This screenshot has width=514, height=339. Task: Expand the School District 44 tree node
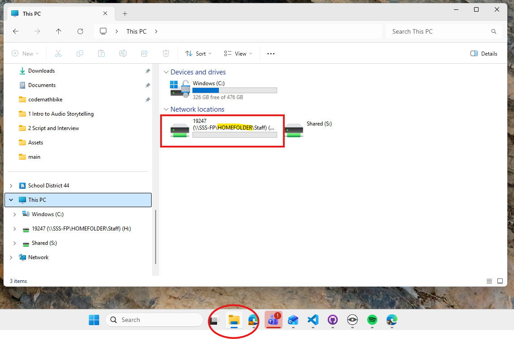point(11,186)
